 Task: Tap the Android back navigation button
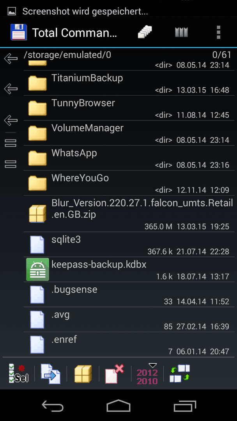(53, 405)
